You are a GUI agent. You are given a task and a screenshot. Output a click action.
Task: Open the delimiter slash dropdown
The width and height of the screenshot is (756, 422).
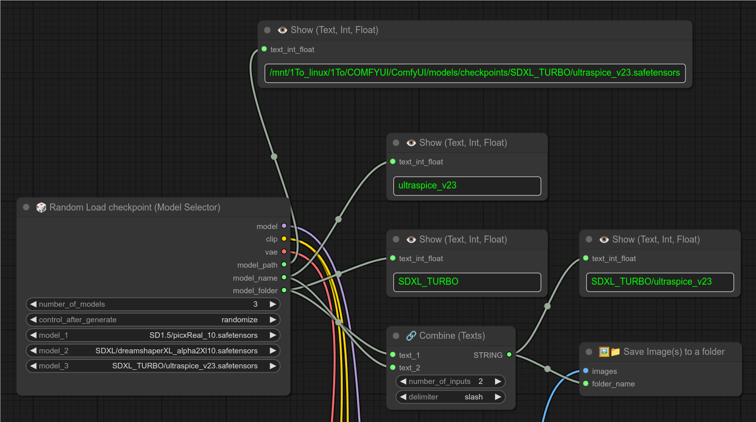point(450,397)
